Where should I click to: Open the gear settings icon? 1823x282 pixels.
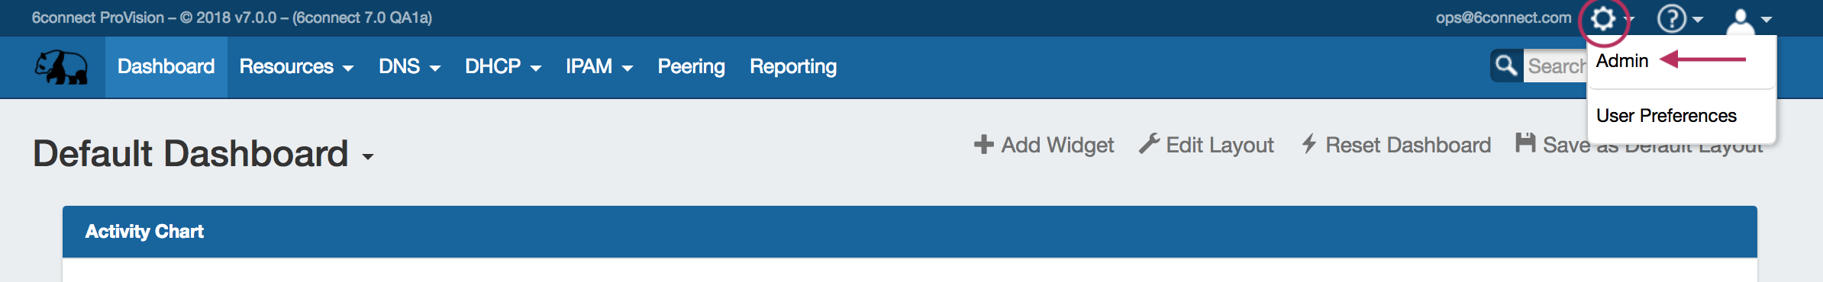tap(1602, 18)
